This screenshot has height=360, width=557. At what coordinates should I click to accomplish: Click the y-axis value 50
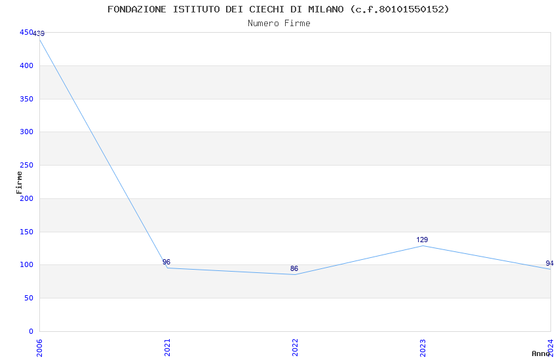29,298
